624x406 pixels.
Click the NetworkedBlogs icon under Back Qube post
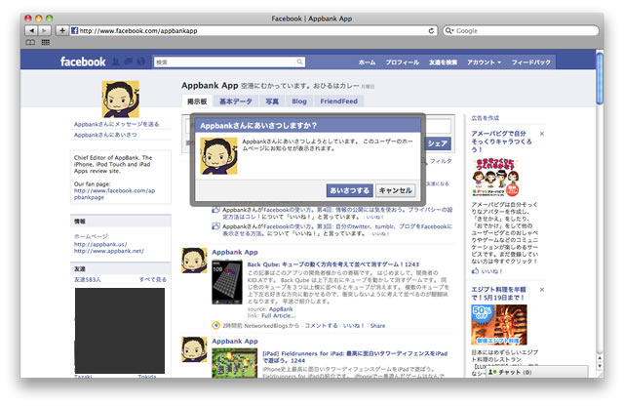(215, 326)
